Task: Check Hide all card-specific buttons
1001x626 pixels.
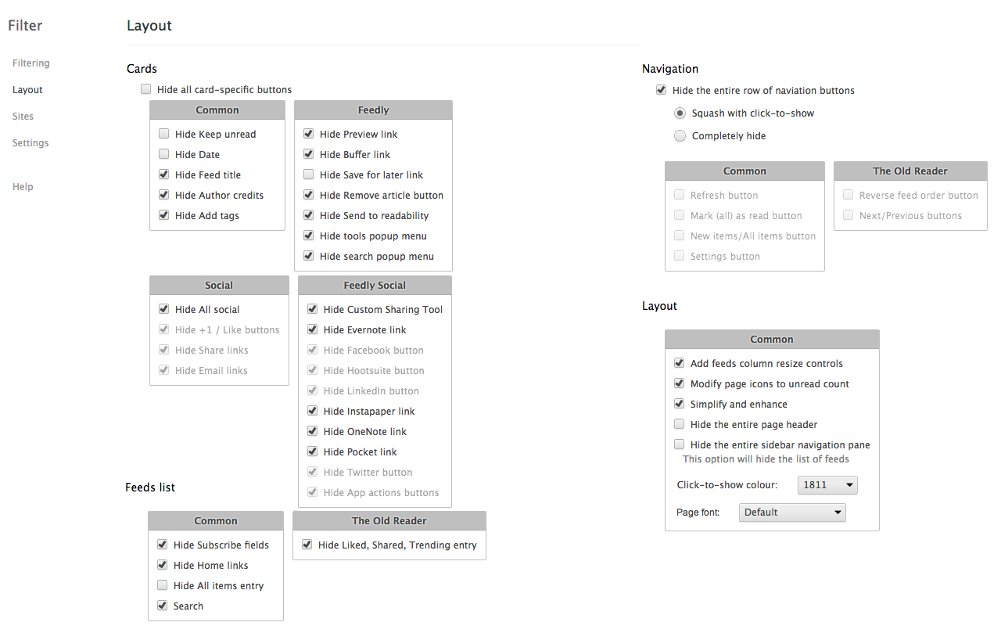Action: [146, 89]
